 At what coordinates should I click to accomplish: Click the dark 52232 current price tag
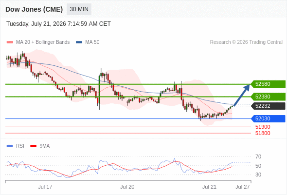click(x=268, y=106)
